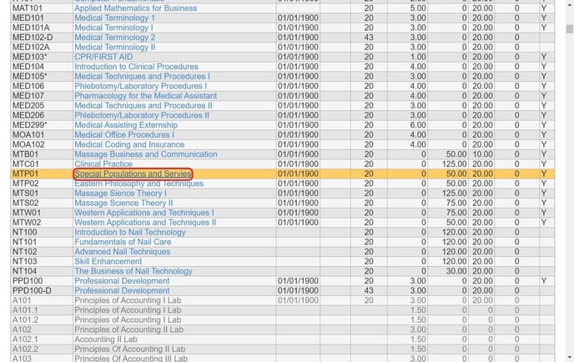Click the scrollbar down arrow

pos(568,356)
